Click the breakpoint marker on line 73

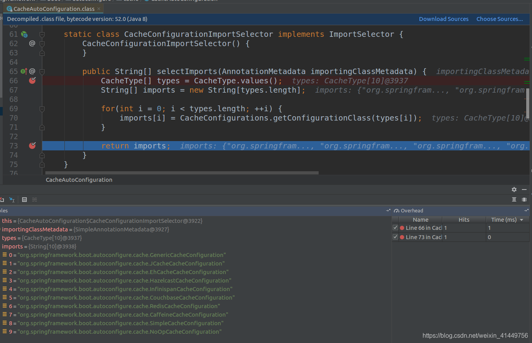pyautogui.click(x=32, y=146)
